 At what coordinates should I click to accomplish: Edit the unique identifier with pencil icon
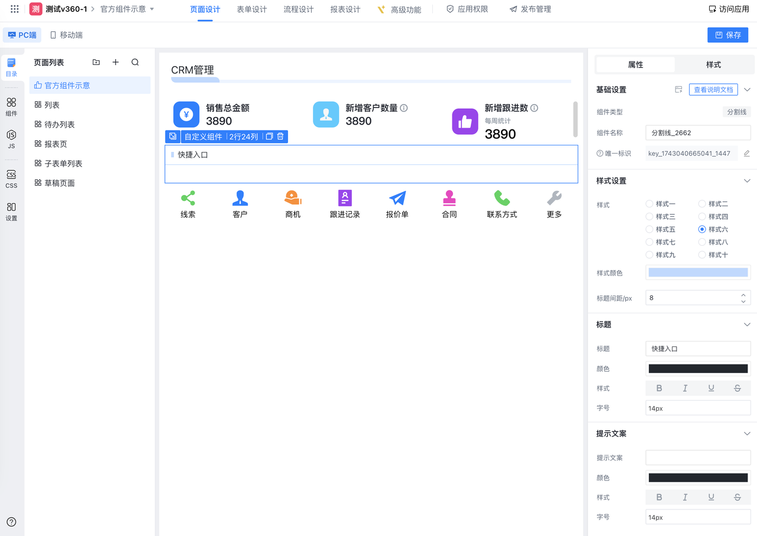746,154
